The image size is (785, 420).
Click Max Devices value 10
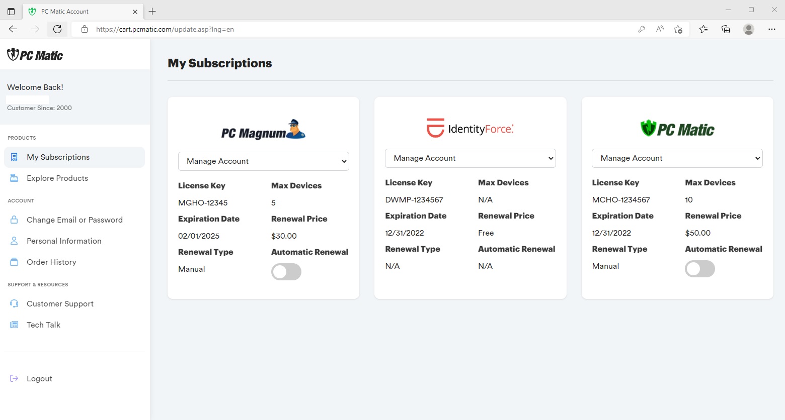pos(689,200)
